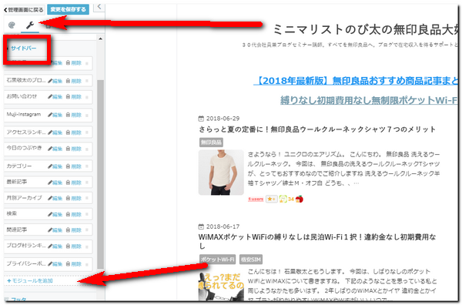Screen dimensions: 462x305
Task: Grab the drag handle of Muji-Instagram row
Action: 87,116
